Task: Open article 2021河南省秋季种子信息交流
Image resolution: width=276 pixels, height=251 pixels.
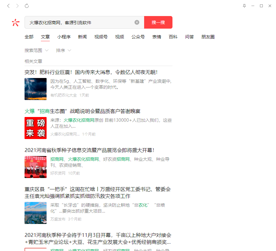Action: click(89, 150)
